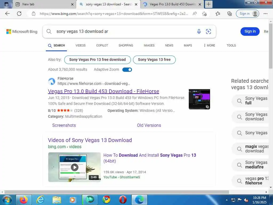Open the Favorites list icon
The width and height of the screenshot is (273, 205).
tap(218, 14)
